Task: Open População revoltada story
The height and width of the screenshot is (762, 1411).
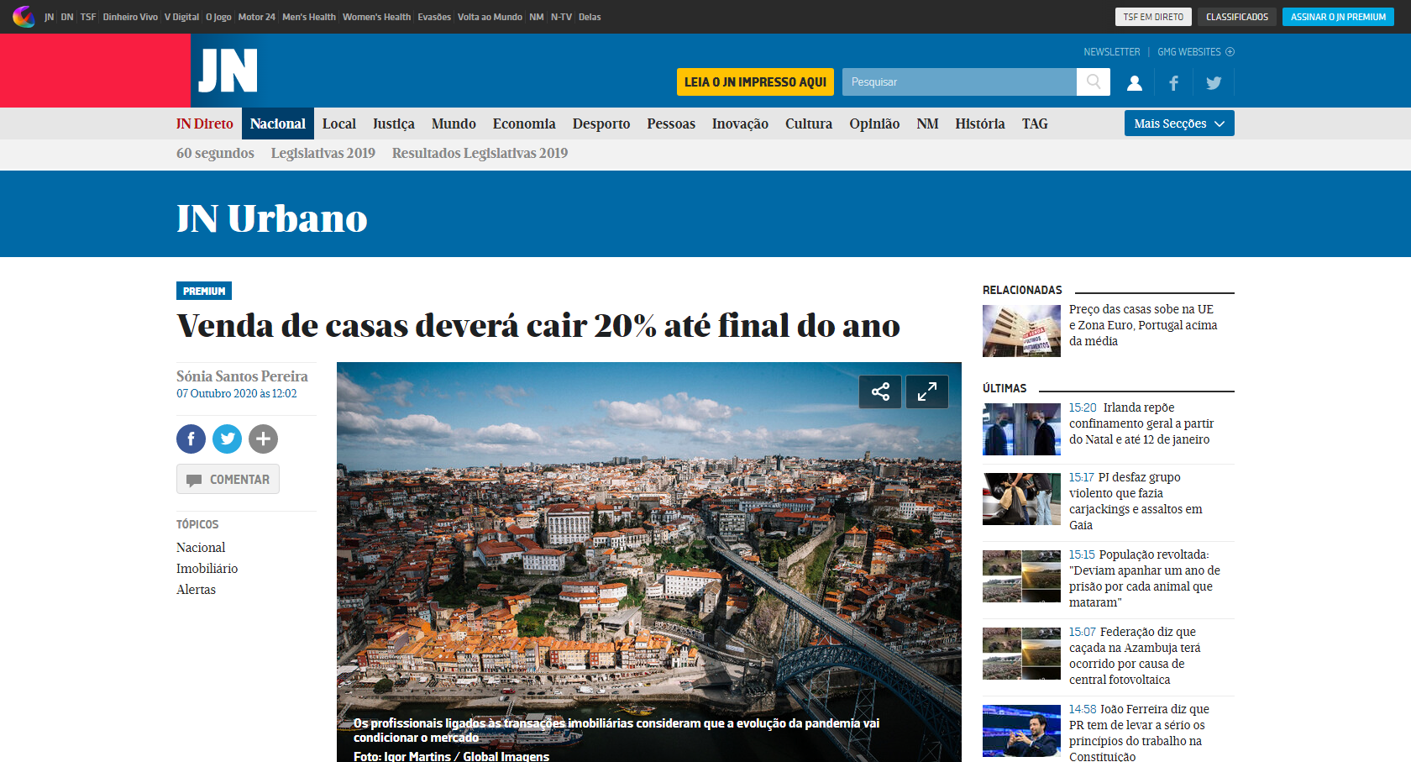Action: (1145, 578)
